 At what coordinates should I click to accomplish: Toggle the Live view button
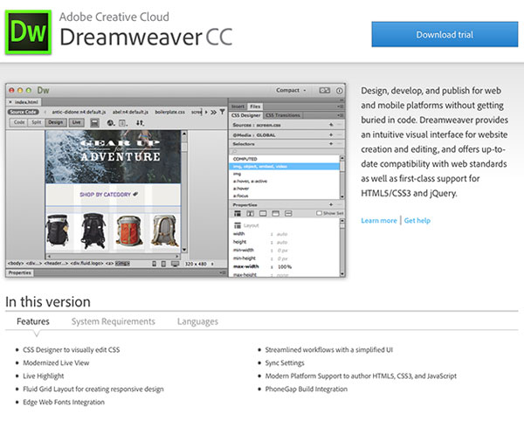[75, 123]
